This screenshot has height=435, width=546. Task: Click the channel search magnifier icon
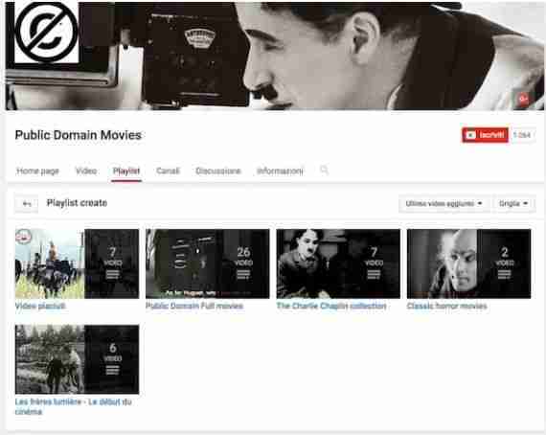pos(324,170)
